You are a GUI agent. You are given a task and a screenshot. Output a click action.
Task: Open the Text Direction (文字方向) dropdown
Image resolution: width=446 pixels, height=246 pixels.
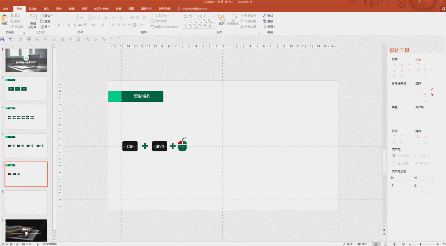click(160, 16)
